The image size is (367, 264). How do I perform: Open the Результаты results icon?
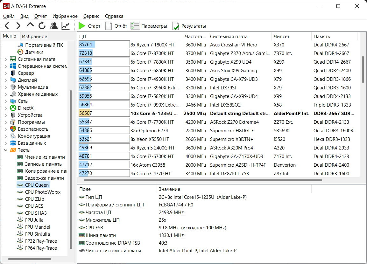point(175,26)
